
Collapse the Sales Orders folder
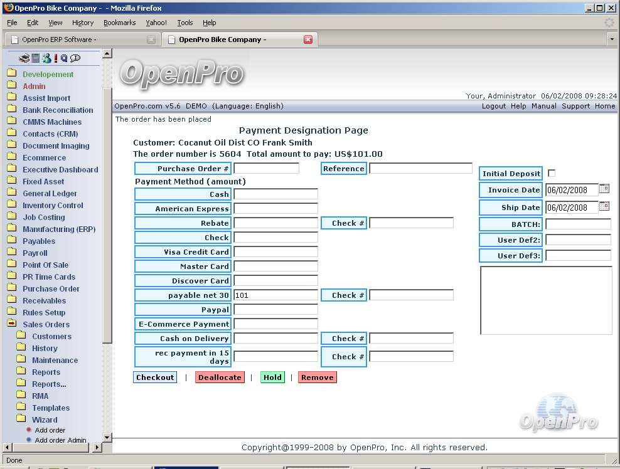[11, 324]
